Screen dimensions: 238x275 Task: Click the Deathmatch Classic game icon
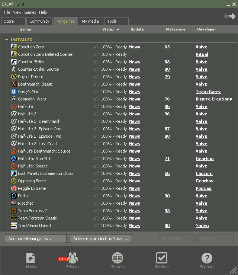pos(14,84)
